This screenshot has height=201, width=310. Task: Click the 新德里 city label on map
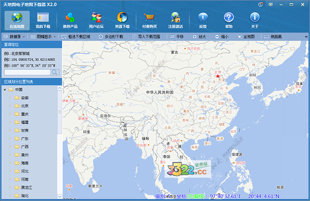83,119
